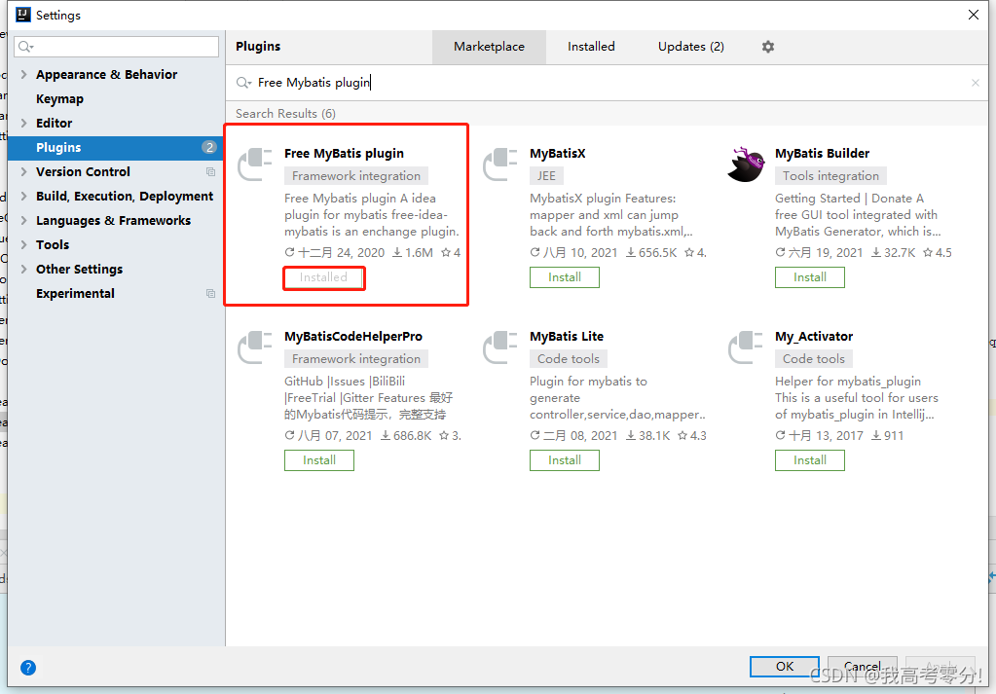Viewport: 996px width, 694px height.
Task: Open MyBatisCodeHelperPro plugin title
Action: tap(353, 337)
